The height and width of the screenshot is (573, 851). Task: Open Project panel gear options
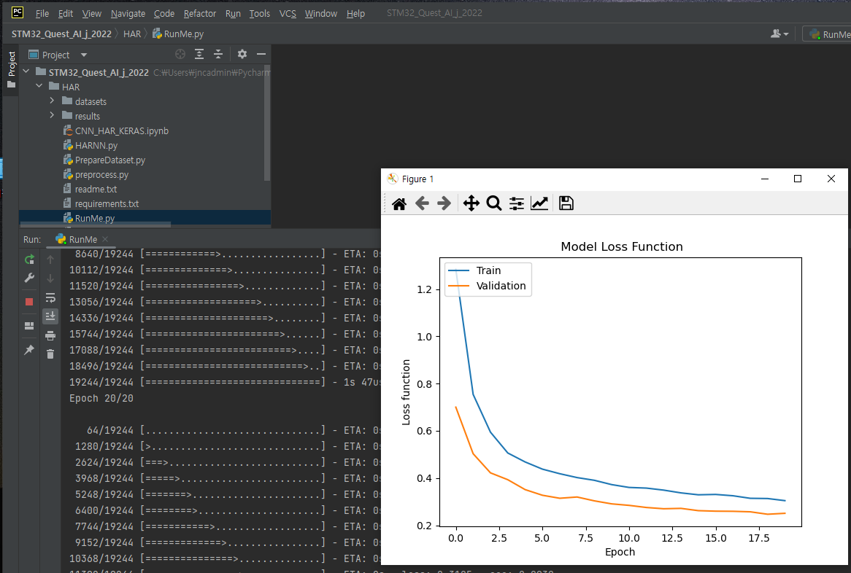point(242,54)
